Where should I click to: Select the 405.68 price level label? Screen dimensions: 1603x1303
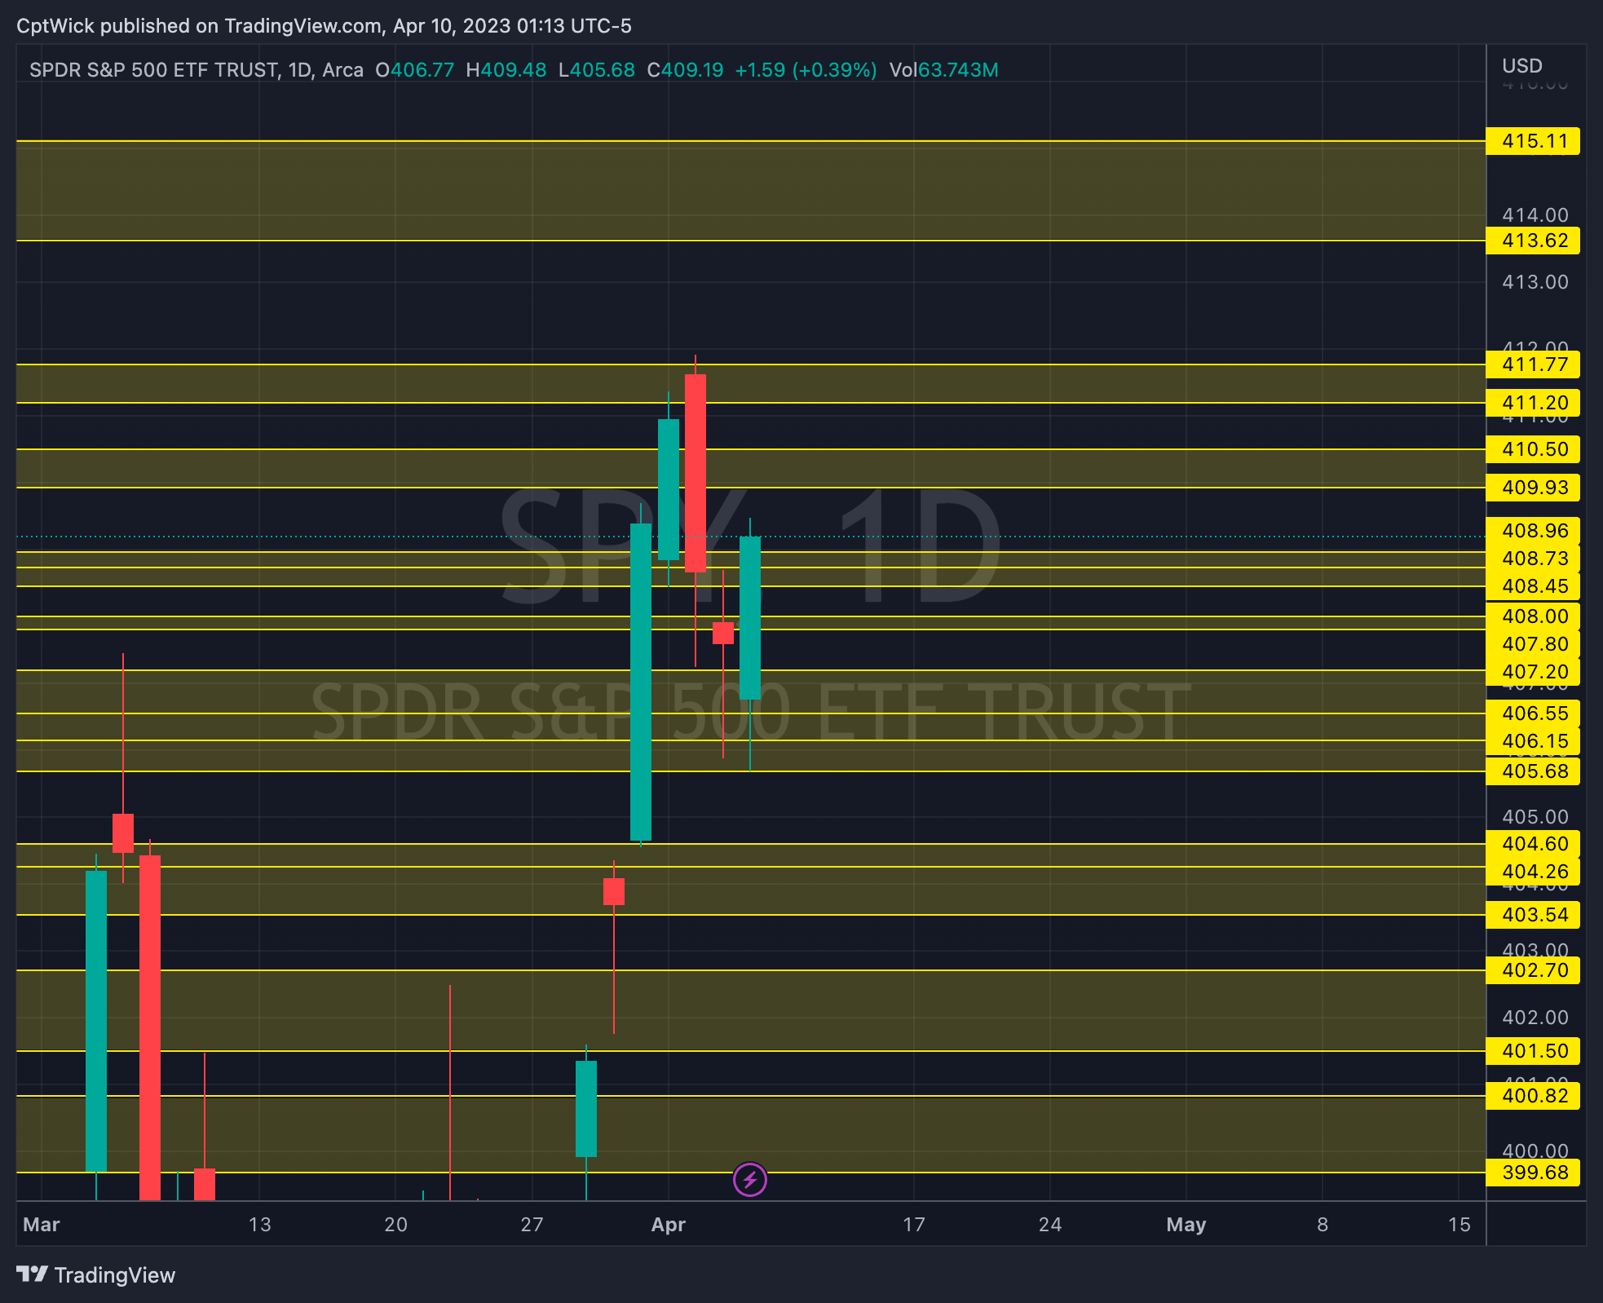tap(1533, 771)
